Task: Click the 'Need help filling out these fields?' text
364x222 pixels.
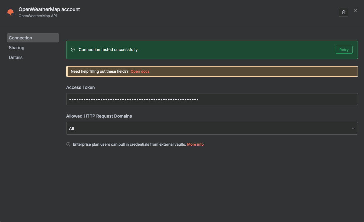Action: [x=99, y=71]
